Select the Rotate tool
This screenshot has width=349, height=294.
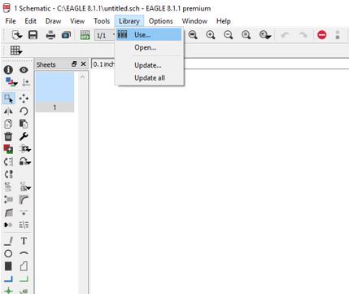point(24,112)
